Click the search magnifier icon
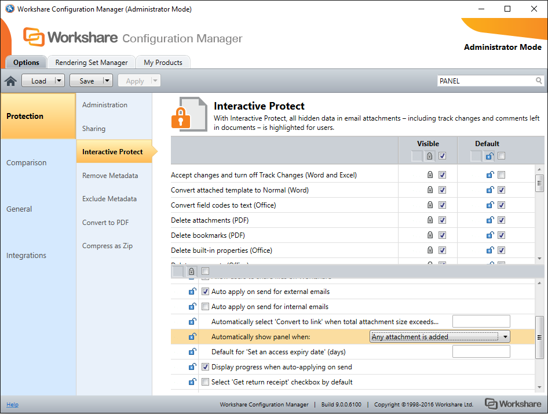 pos(539,81)
